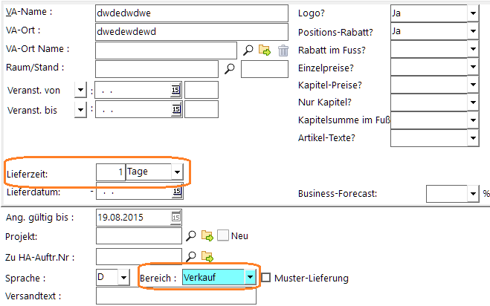Open calendar picker for Veranst. von
490x306 pixels.
[x=176, y=90]
